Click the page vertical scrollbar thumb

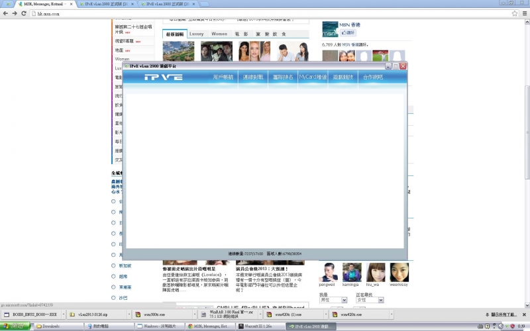click(527, 132)
